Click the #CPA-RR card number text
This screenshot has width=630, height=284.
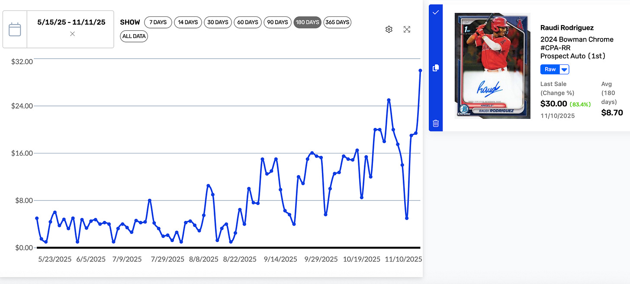(555, 48)
